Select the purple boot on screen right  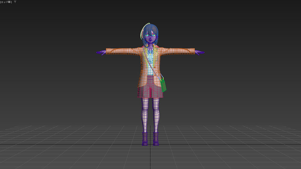[156, 139]
